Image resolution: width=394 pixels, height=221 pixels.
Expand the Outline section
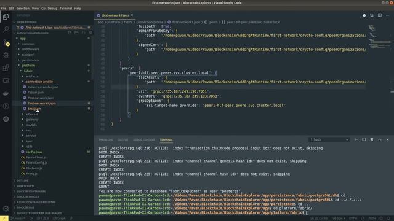pos(22,180)
